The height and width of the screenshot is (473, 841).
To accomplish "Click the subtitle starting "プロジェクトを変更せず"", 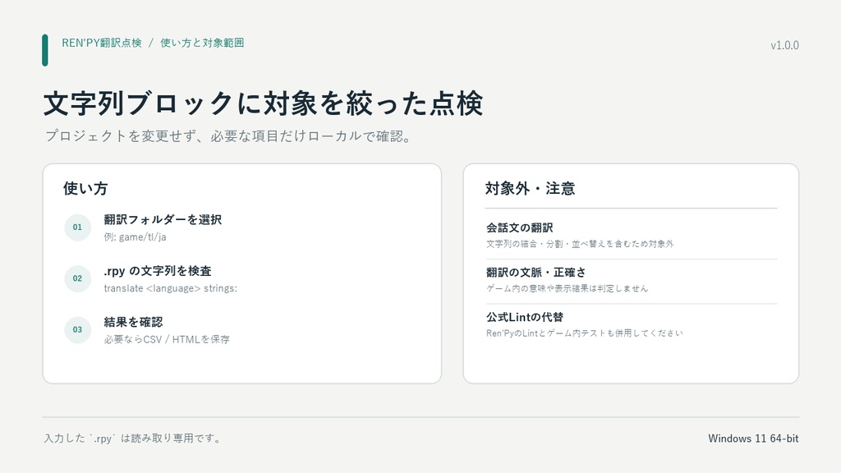I will tap(228, 136).
